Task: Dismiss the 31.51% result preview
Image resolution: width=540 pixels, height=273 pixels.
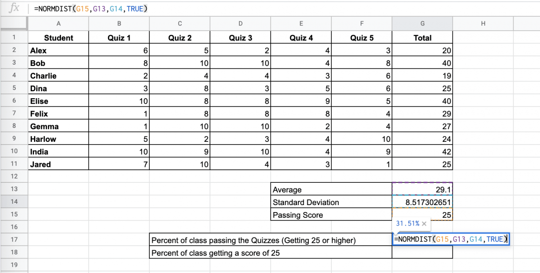Action: (424, 223)
